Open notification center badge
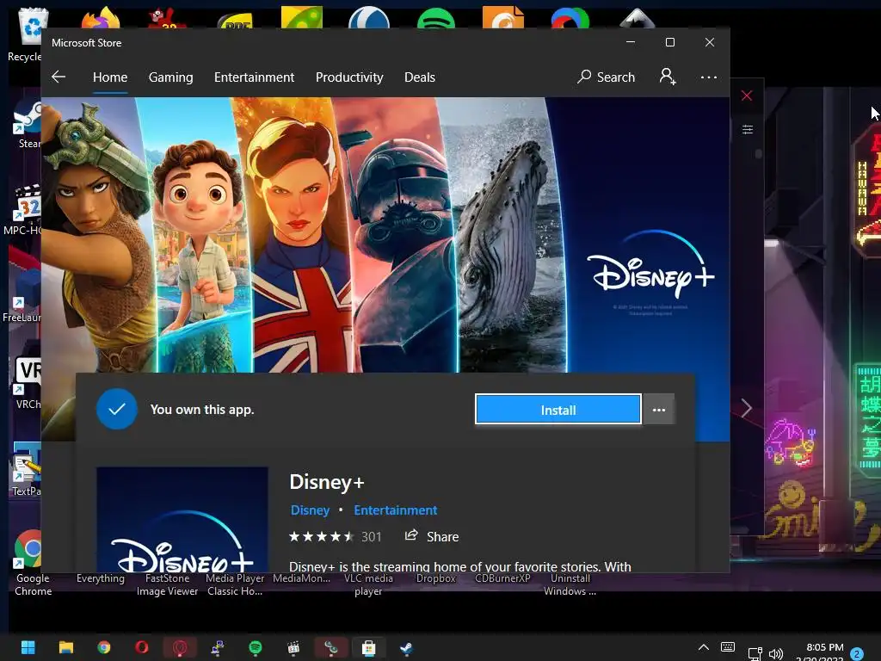Screen dimensions: 881x661 (x=857, y=654)
